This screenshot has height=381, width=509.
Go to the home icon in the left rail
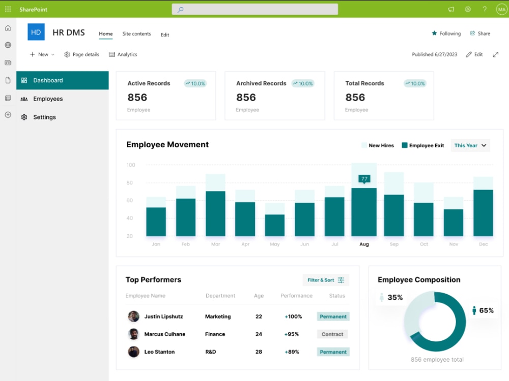(8, 28)
